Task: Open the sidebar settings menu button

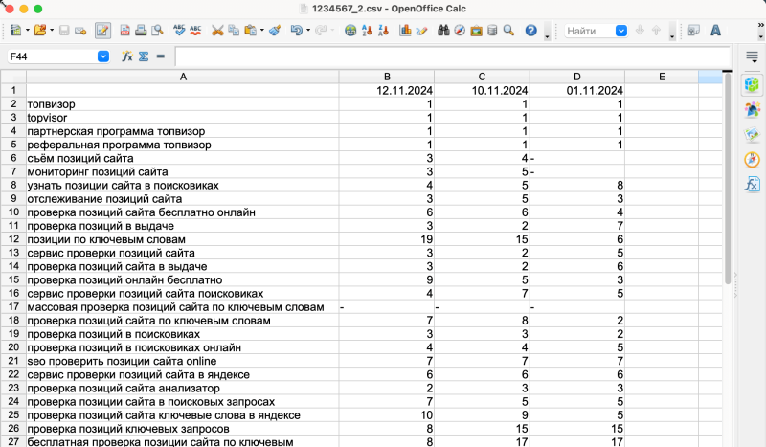Action: 753,57
